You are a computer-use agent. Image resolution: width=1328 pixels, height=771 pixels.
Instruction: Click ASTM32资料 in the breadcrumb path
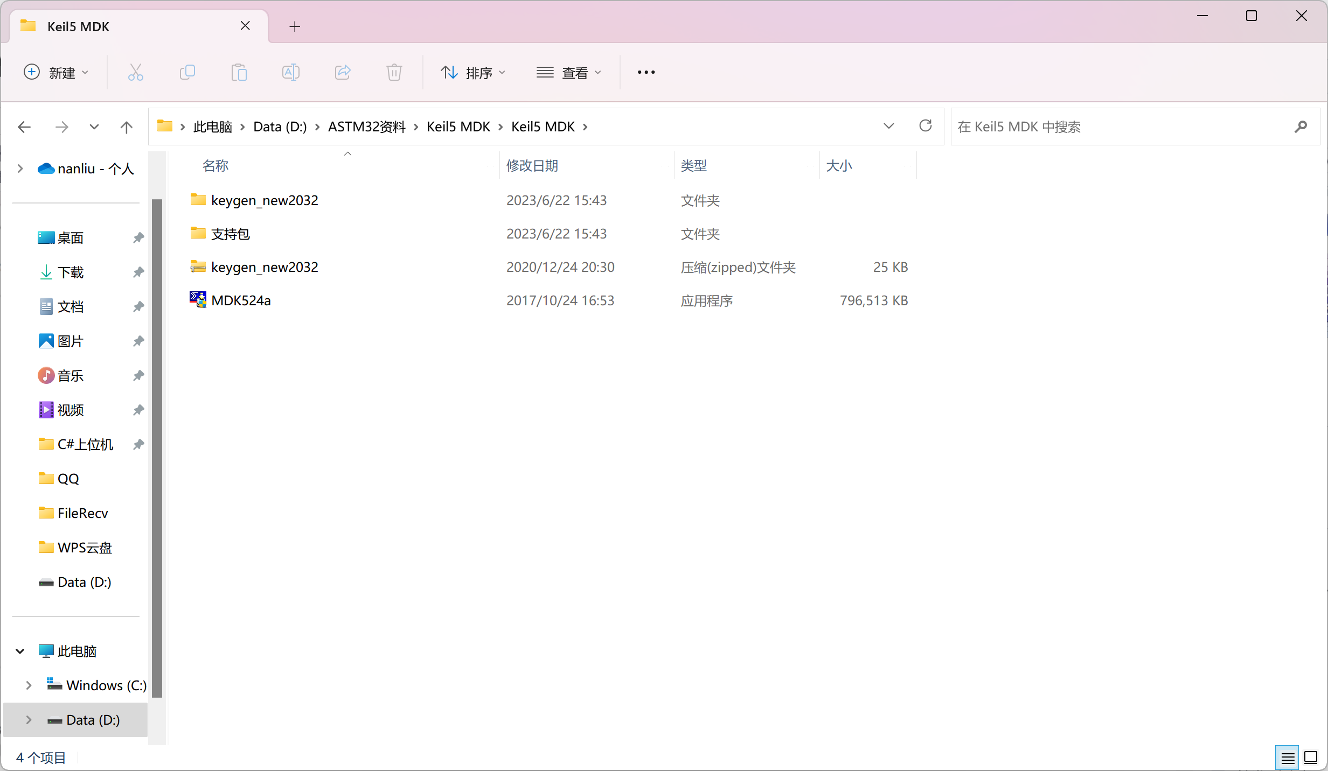366,127
